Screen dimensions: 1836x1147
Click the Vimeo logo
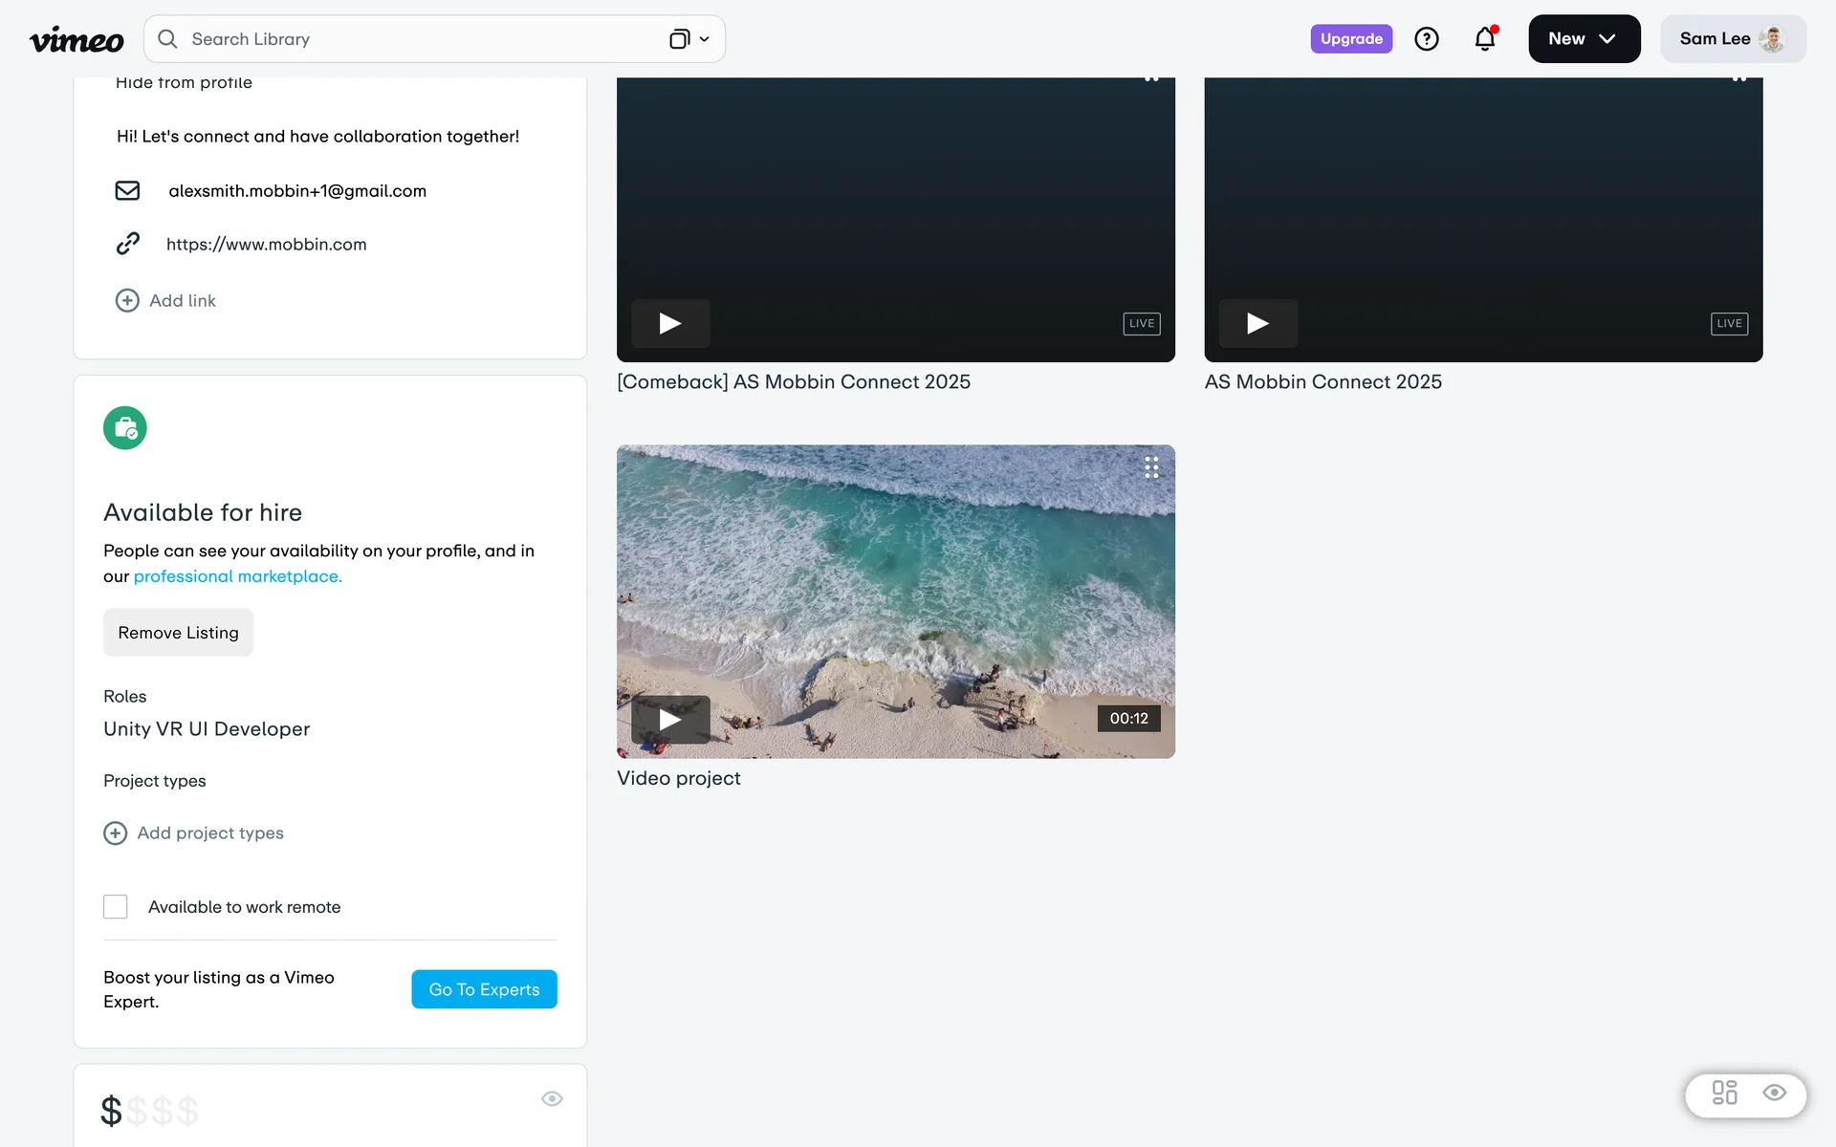[x=76, y=39]
